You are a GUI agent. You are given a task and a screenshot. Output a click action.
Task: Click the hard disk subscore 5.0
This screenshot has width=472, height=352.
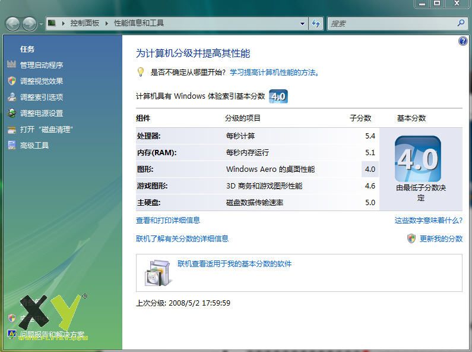click(x=370, y=203)
